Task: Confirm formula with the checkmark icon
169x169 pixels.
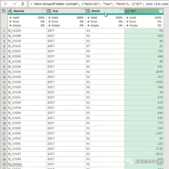Action: (15, 4)
